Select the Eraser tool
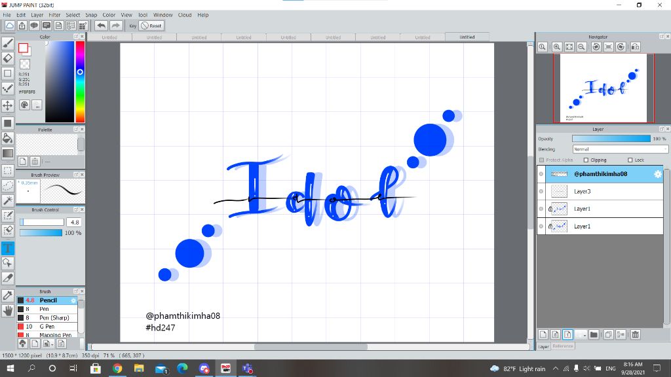671x377 pixels. [x=8, y=58]
